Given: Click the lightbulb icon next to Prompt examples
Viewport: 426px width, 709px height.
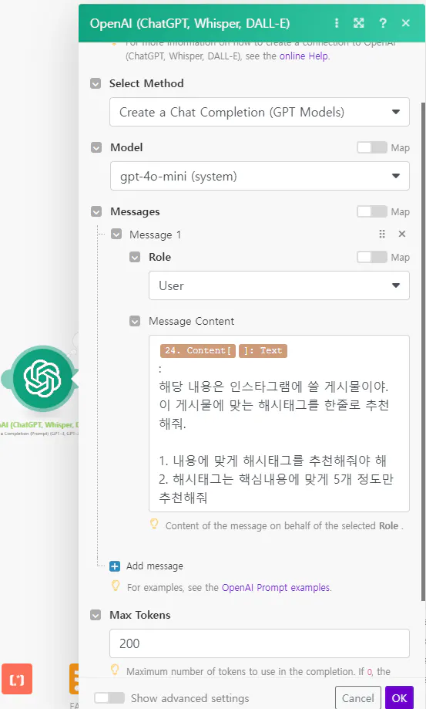Looking at the screenshot, I should [x=116, y=586].
